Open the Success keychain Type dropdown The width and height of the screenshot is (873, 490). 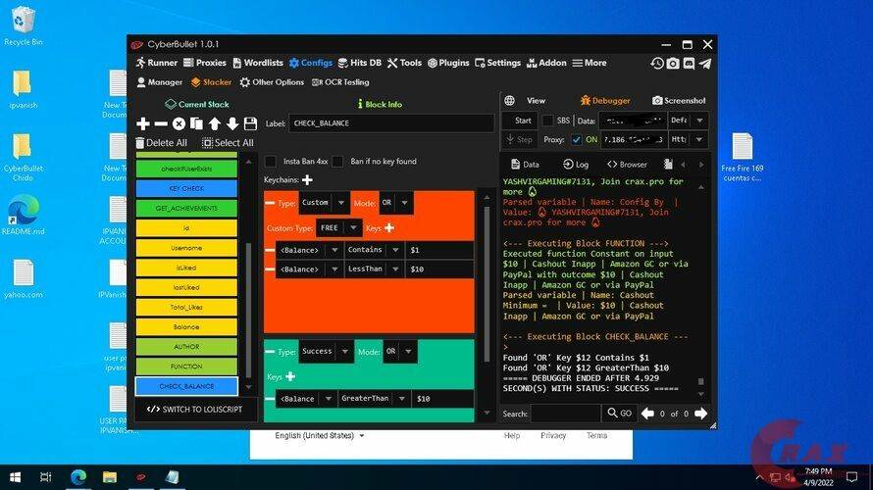(x=326, y=352)
